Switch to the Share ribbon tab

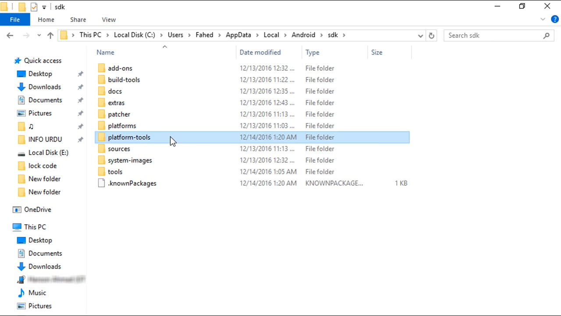coord(78,20)
